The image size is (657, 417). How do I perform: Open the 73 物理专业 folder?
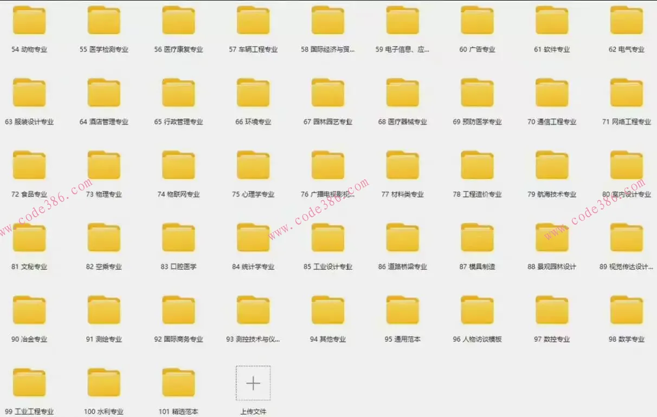pos(104,165)
